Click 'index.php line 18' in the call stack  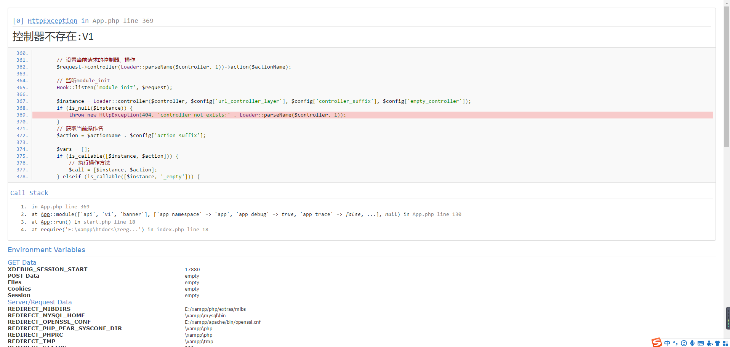tap(182, 230)
